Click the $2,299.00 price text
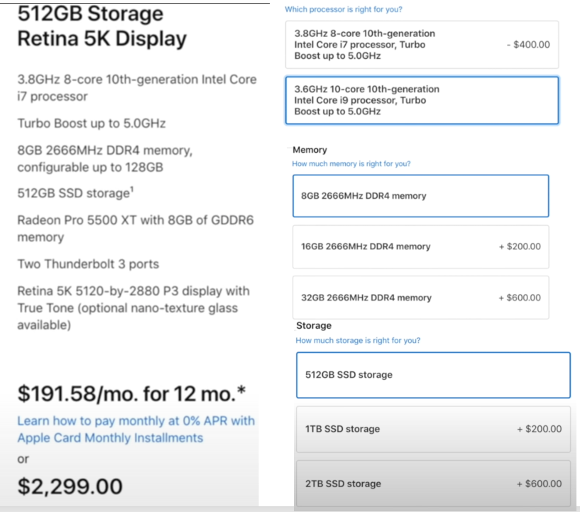Viewport: 580px width, 512px height. pyautogui.click(x=70, y=486)
